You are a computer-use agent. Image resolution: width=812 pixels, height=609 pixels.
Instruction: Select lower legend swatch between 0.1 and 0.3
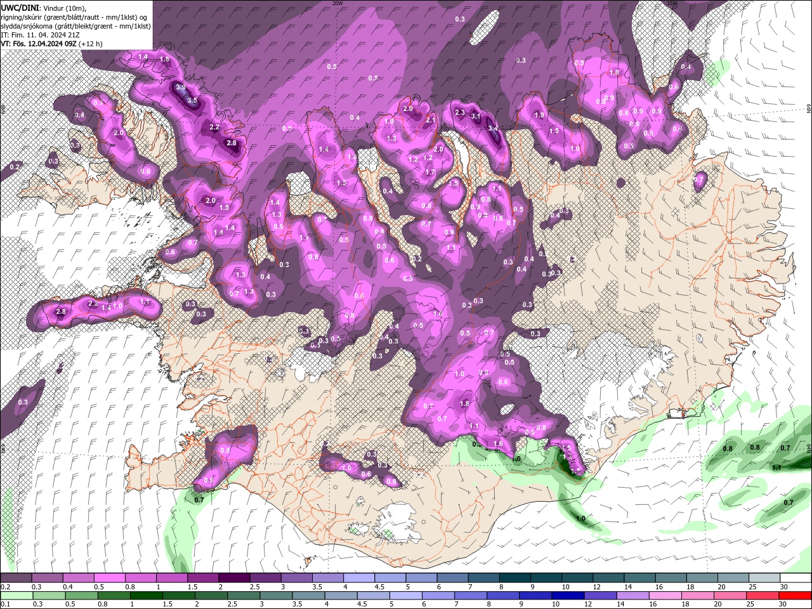pos(16,595)
